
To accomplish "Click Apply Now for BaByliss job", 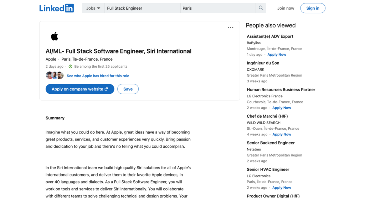I will (x=277, y=55).
